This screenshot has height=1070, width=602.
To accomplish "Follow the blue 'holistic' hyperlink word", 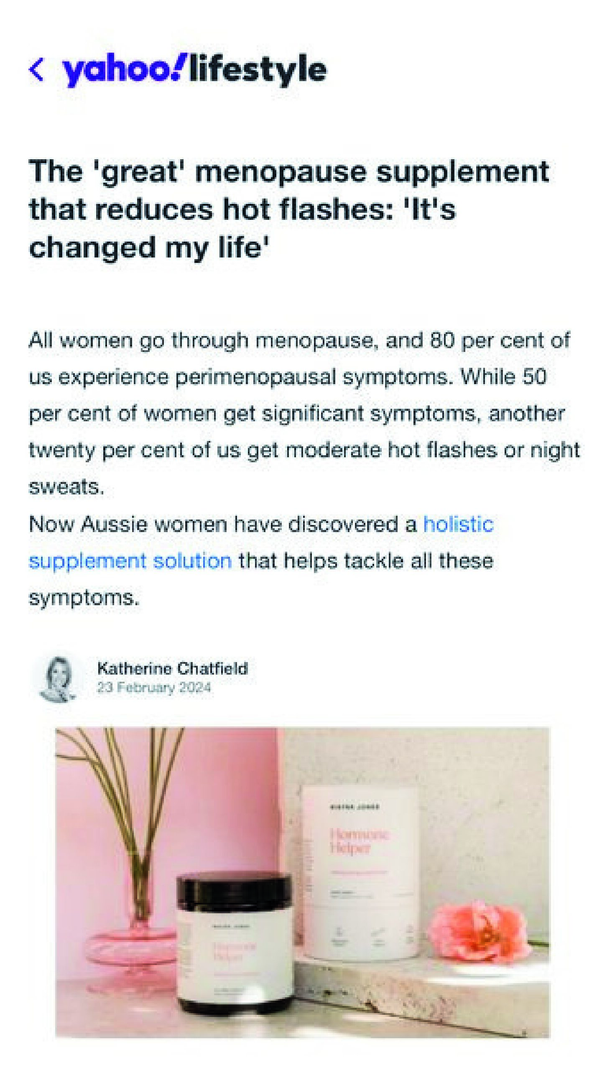I will (x=459, y=524).
